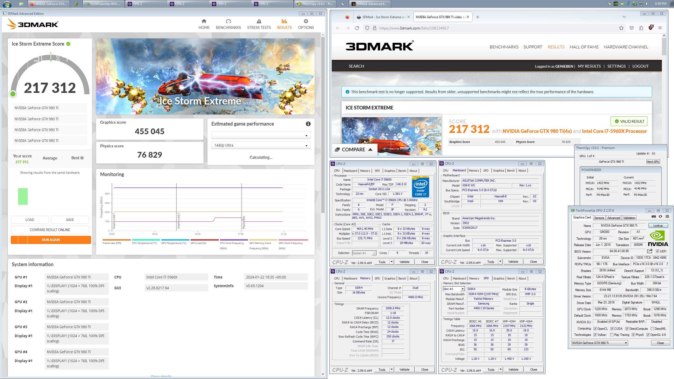Click Next GPU in ThermSpy
674x379 pixels.
[x=653, y=162]
